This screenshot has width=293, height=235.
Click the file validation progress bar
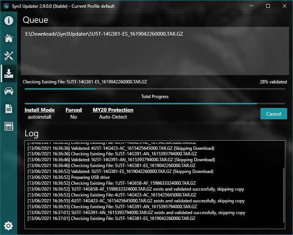click(155, 89)
